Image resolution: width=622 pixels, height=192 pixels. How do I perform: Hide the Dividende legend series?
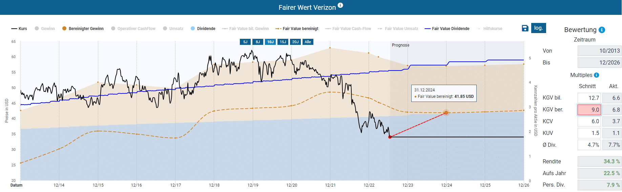pyautogui.click(x=203, y=29)
